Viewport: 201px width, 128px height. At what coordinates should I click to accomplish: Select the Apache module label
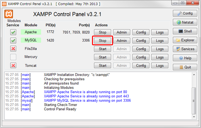[x=31, y=32]
